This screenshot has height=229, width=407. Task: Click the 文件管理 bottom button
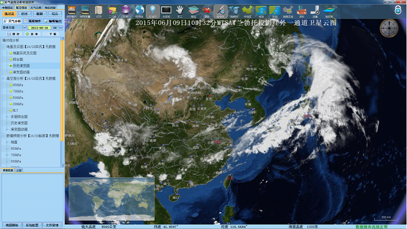click(x=52, y=225)
